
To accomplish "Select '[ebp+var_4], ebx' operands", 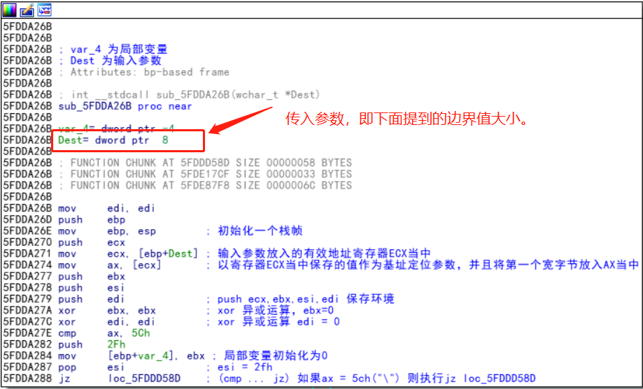I will coord(156,356).
